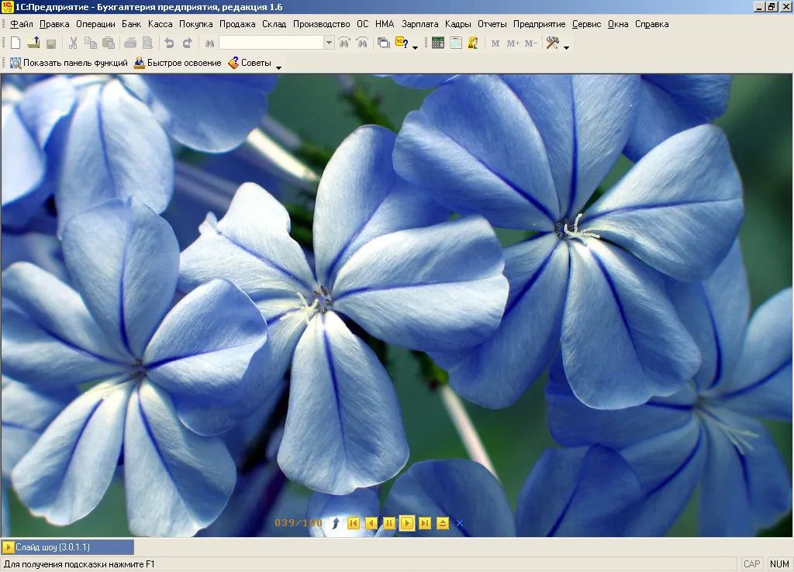This screenshot has width=794, height=572.
Task: Close slideshow controls with blue X
Action: [460, 523]
